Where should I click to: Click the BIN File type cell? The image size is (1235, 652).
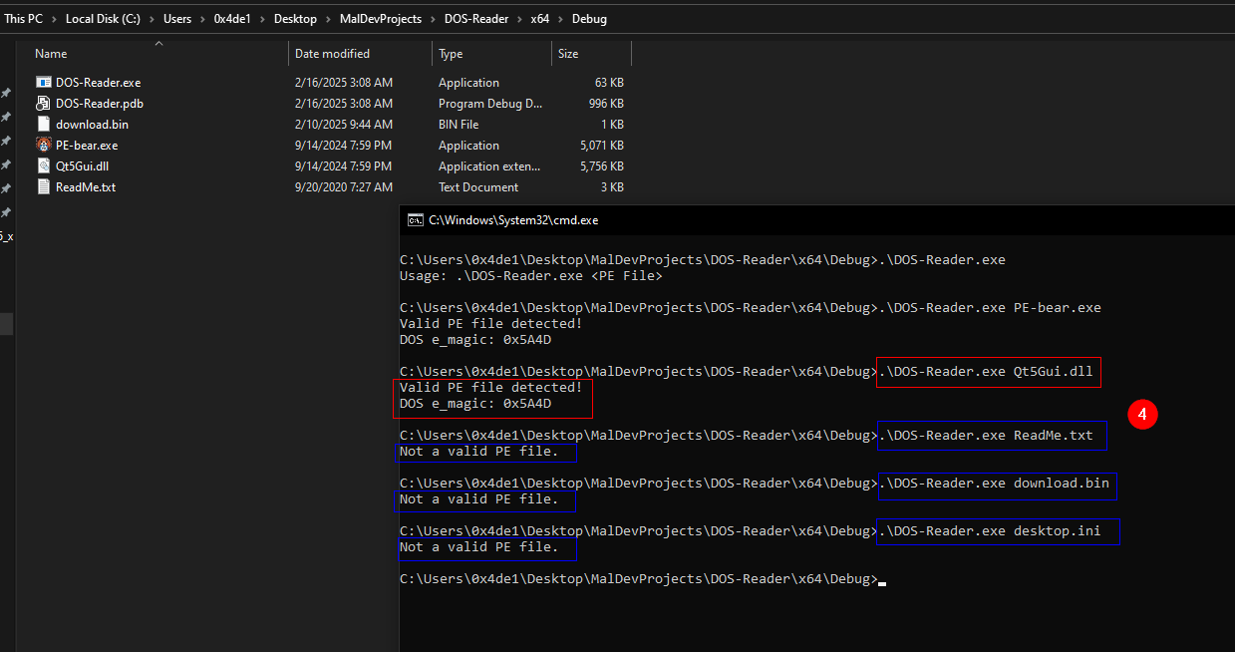tap(459, 125)
